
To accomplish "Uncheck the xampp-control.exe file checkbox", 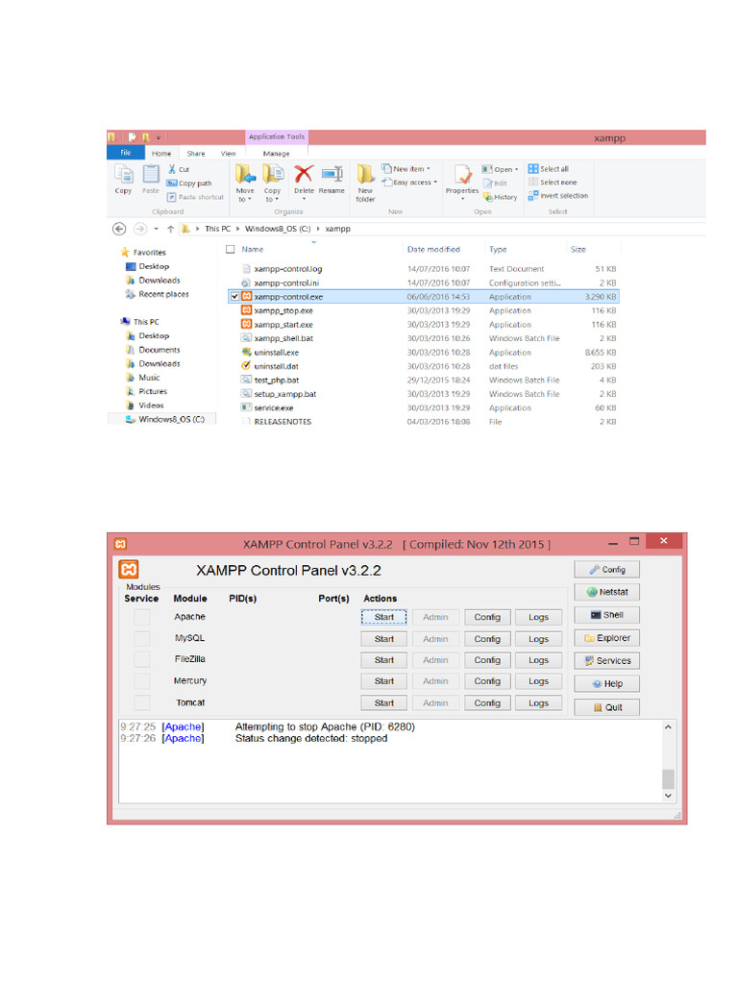I will tap(234, 296).
